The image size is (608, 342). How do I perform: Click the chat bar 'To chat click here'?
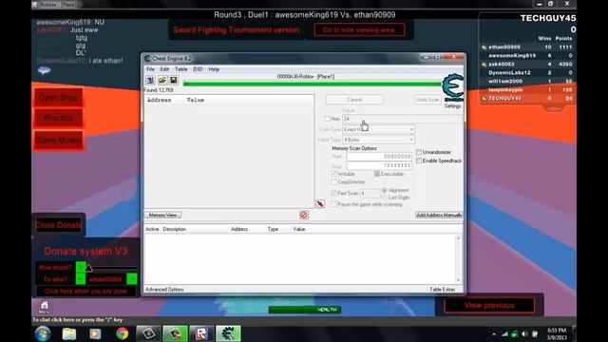point(78,320)
